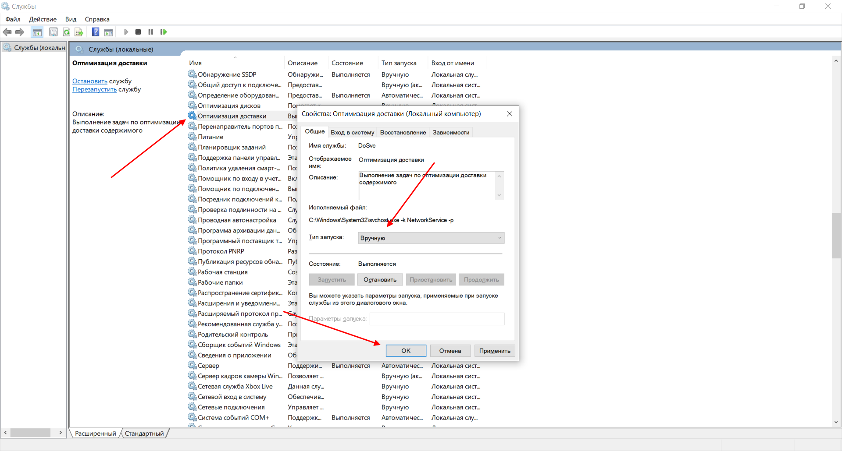The width and height of the screenshot is (842, 451).
Task: Click the description box scroll down arrow
Action: point(499,195)
